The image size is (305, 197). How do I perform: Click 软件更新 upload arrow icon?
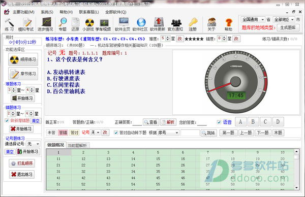pyautogui.click(x=158, y=25)
